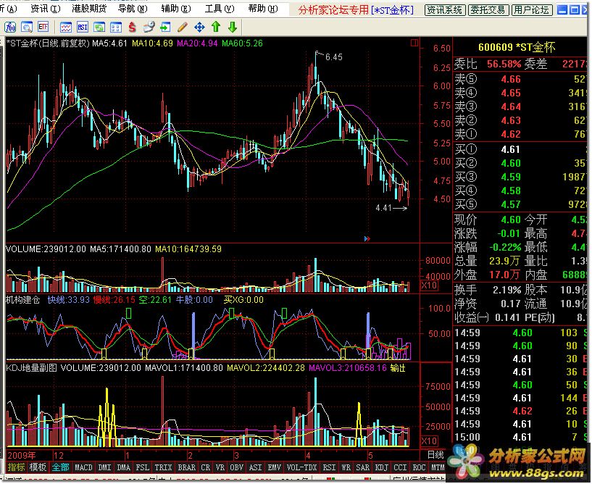Click the 用户论坛 button
Screen dimensions: 592x484
(x=532, y=10)
